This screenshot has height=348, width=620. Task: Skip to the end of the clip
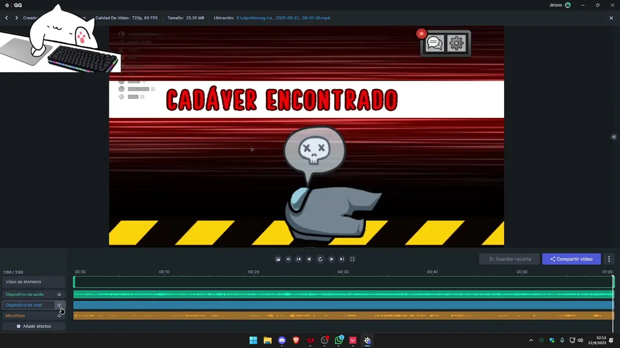[342, 259]
